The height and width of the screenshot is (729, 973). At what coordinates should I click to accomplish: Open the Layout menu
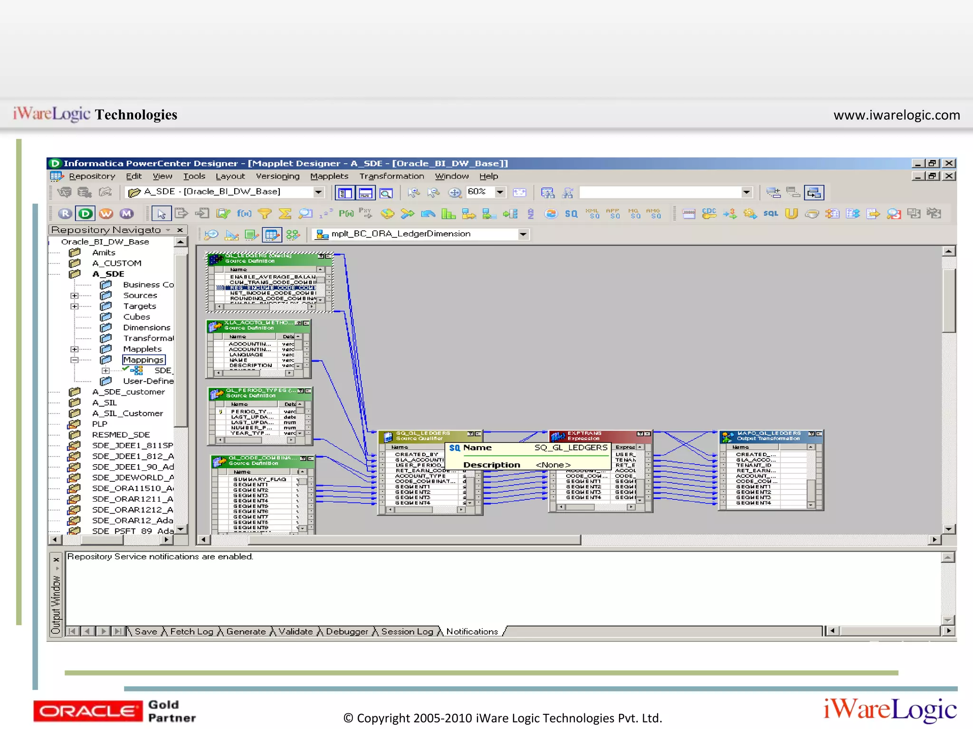point(230,176)
